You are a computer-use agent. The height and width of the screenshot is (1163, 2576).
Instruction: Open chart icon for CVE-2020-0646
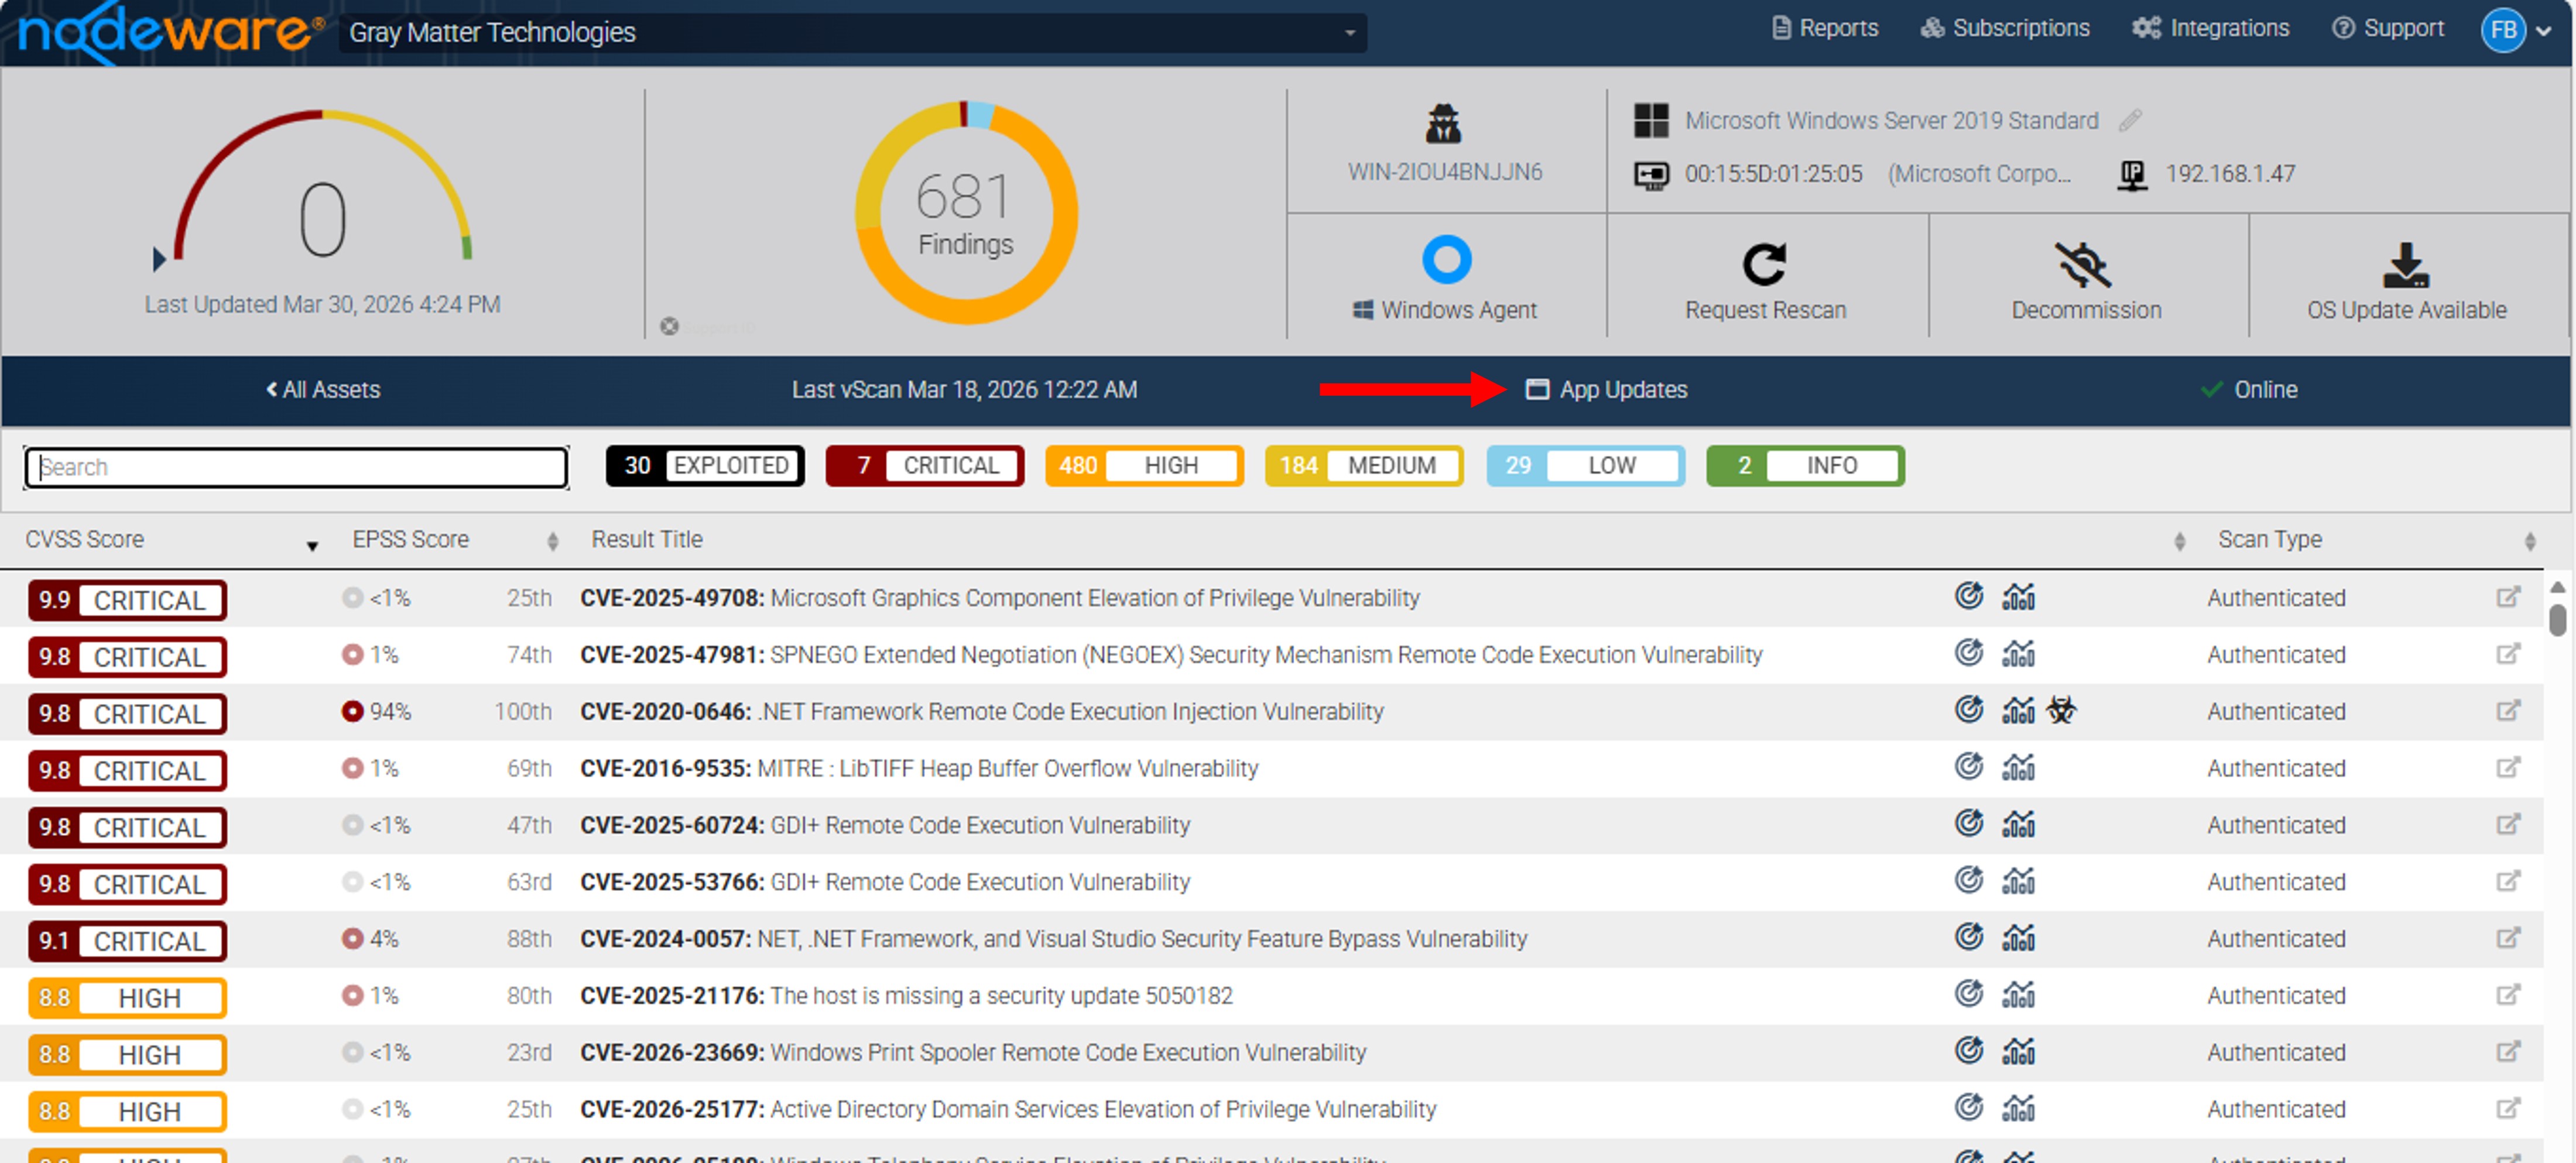pyautogui.click(x=2018, y=711)
